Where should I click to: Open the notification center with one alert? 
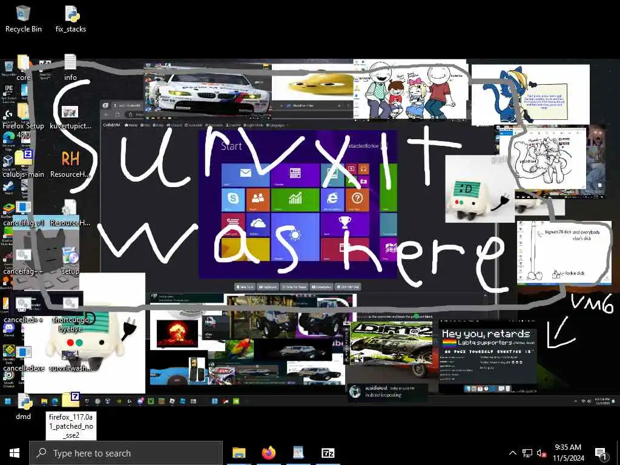pos(601,454)
